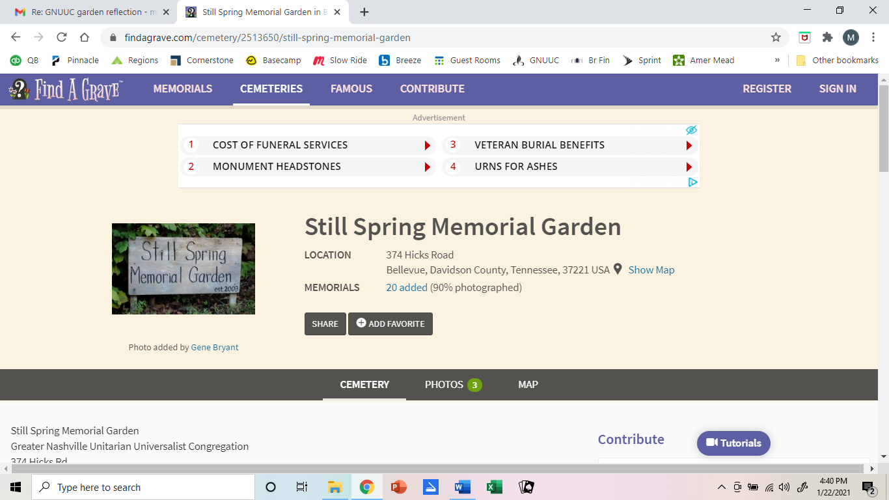
Task: Open the Memorials menu
Action: click(183, 89)
